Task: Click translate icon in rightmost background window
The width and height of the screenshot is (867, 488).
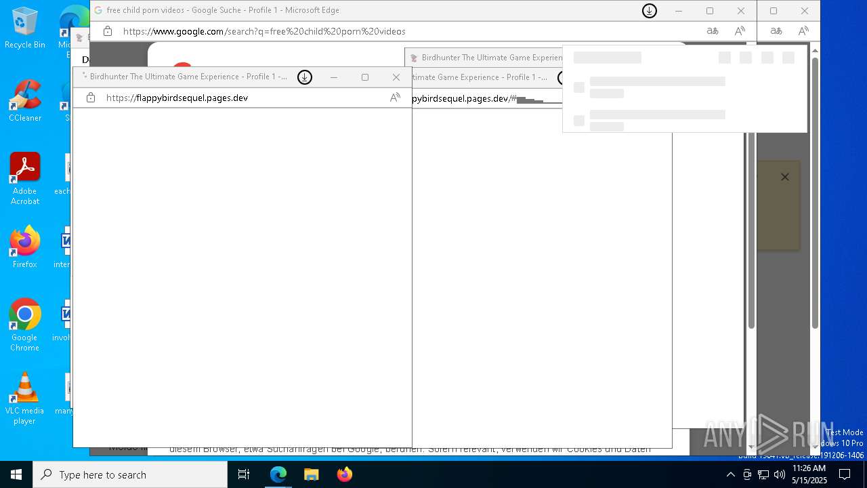Action: tap(776, 31)
